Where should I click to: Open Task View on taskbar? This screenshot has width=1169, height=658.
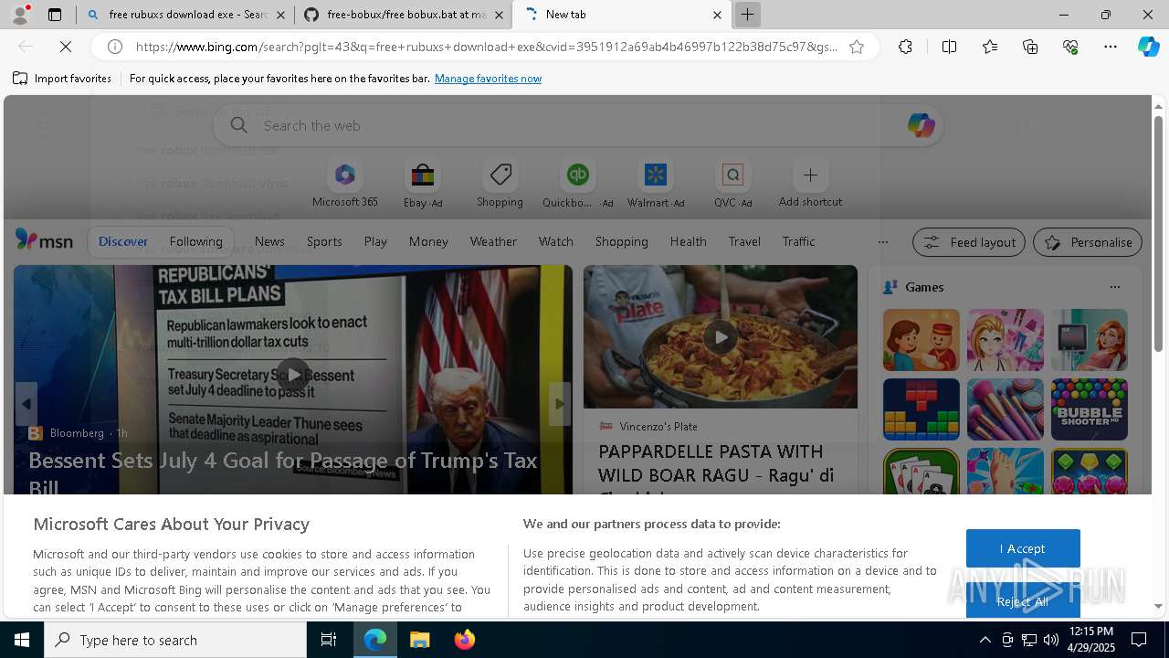coord(329,640)
